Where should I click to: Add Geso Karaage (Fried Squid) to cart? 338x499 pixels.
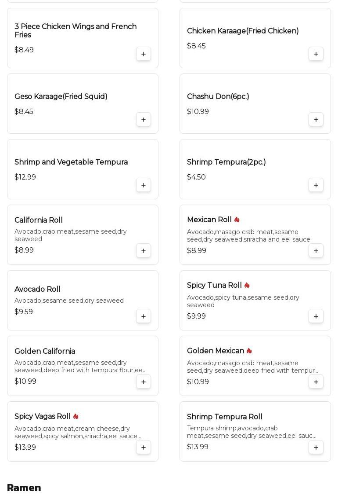click(x=144, y=120)
